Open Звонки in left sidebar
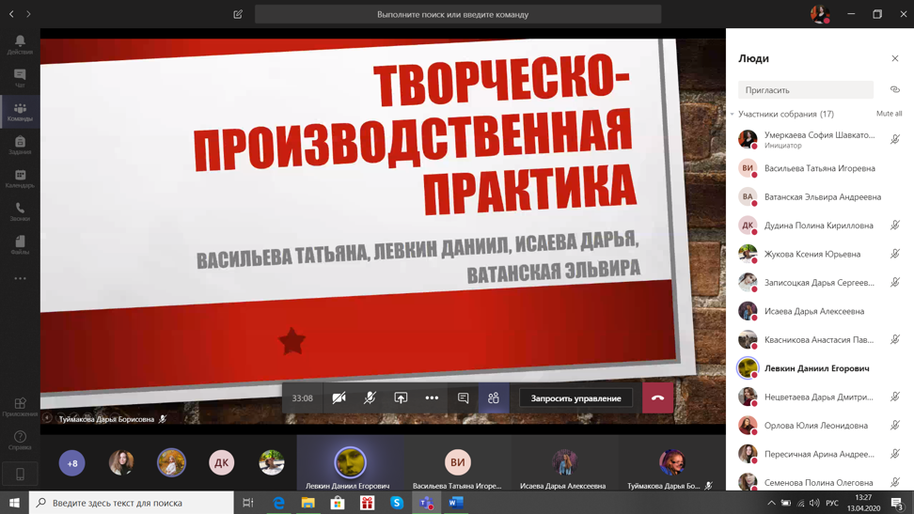Image resolution: width=914 pixels, height=514 pixels. point(20,211)
